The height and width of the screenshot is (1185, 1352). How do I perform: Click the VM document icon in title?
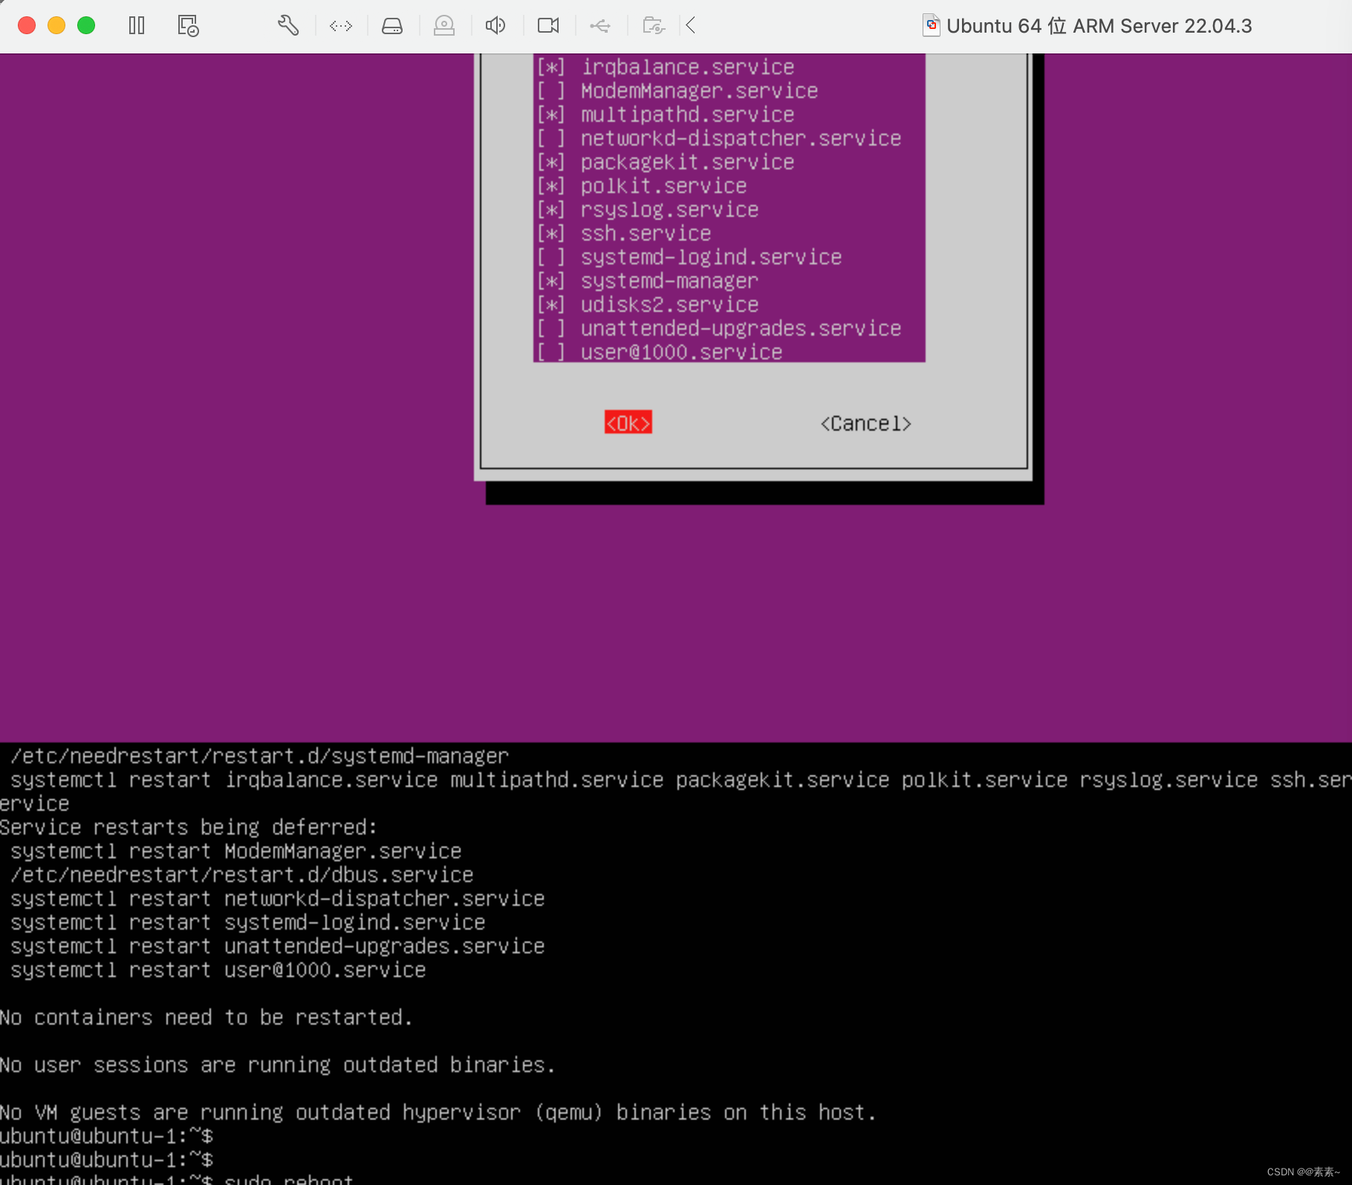pos(932,26)
